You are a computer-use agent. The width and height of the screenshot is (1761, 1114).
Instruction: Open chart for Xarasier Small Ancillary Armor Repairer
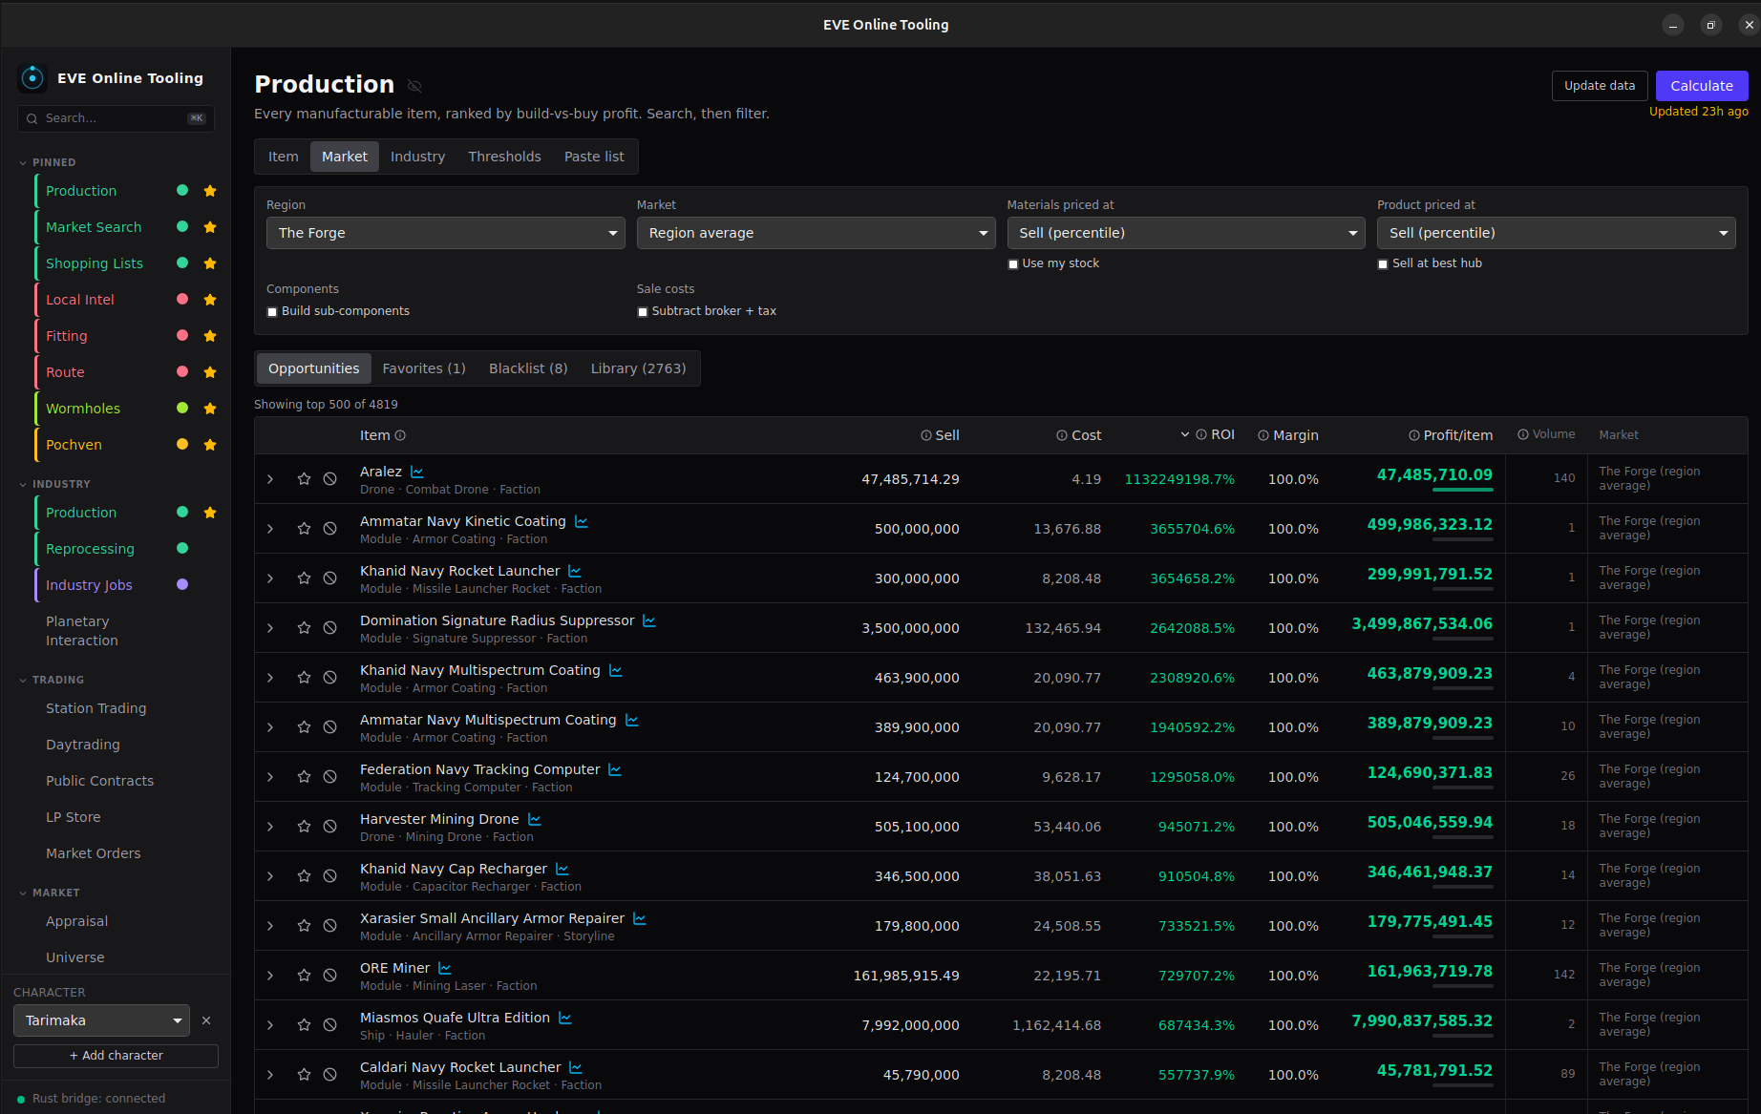point(640,918)
